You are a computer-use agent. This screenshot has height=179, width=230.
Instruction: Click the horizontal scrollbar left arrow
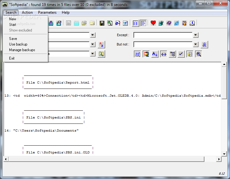pos(6,159)
